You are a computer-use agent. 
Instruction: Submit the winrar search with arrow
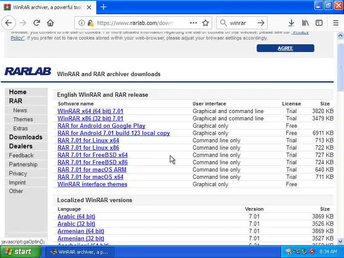click(261, 23)
